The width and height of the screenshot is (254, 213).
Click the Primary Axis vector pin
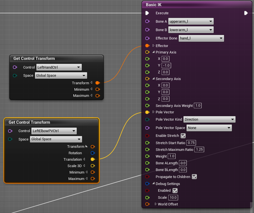pyautogui.click(x=147, y=52)
